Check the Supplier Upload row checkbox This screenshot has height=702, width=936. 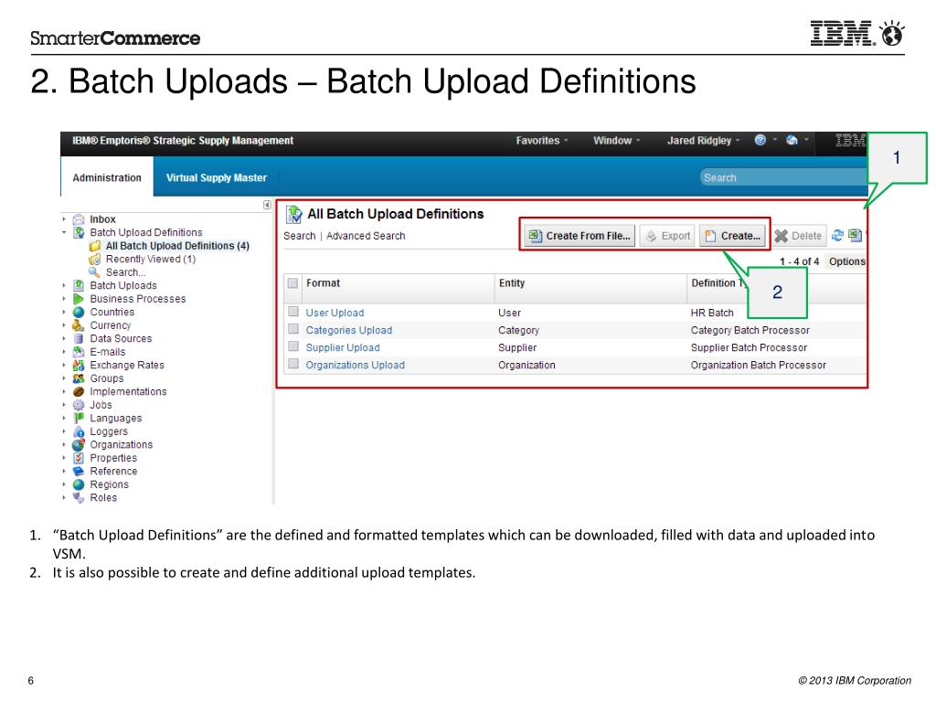293,346
